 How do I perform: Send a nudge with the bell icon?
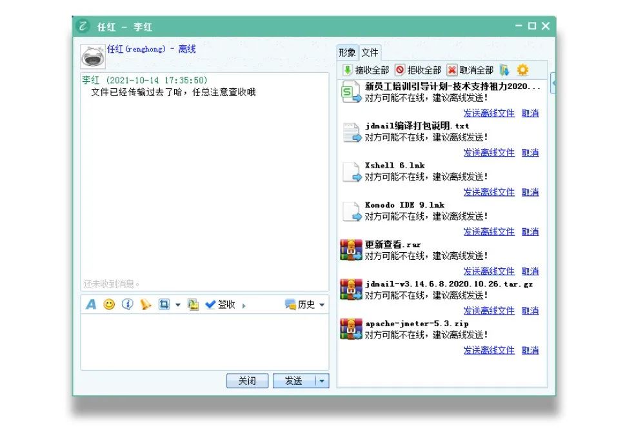146,304
